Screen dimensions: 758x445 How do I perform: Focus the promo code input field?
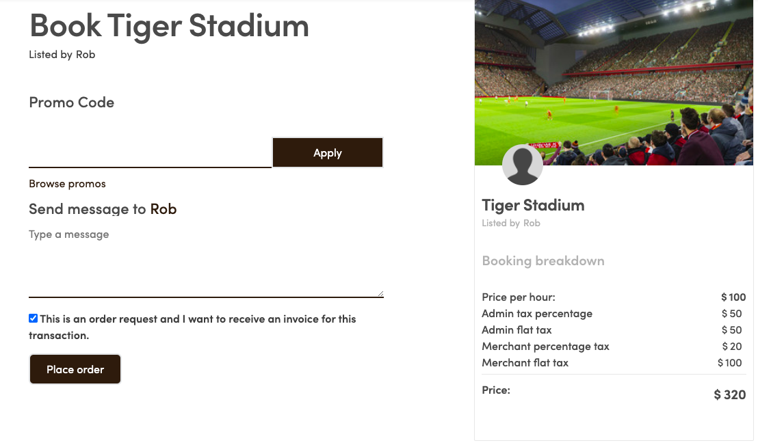click(150, 153)
